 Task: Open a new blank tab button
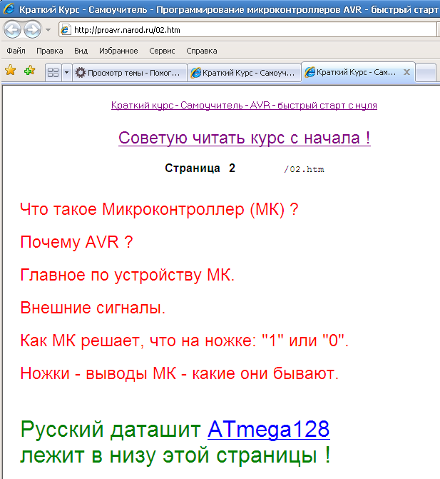coord(425,72)
